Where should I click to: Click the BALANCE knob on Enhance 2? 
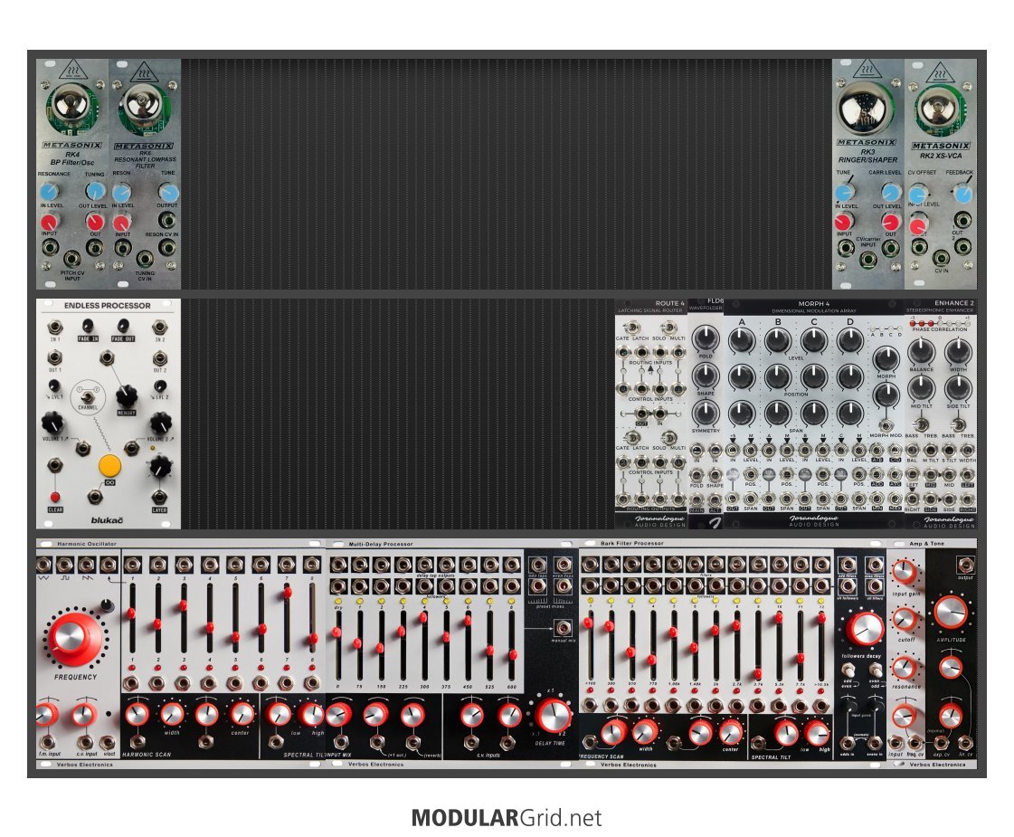[x=921, y=351]
